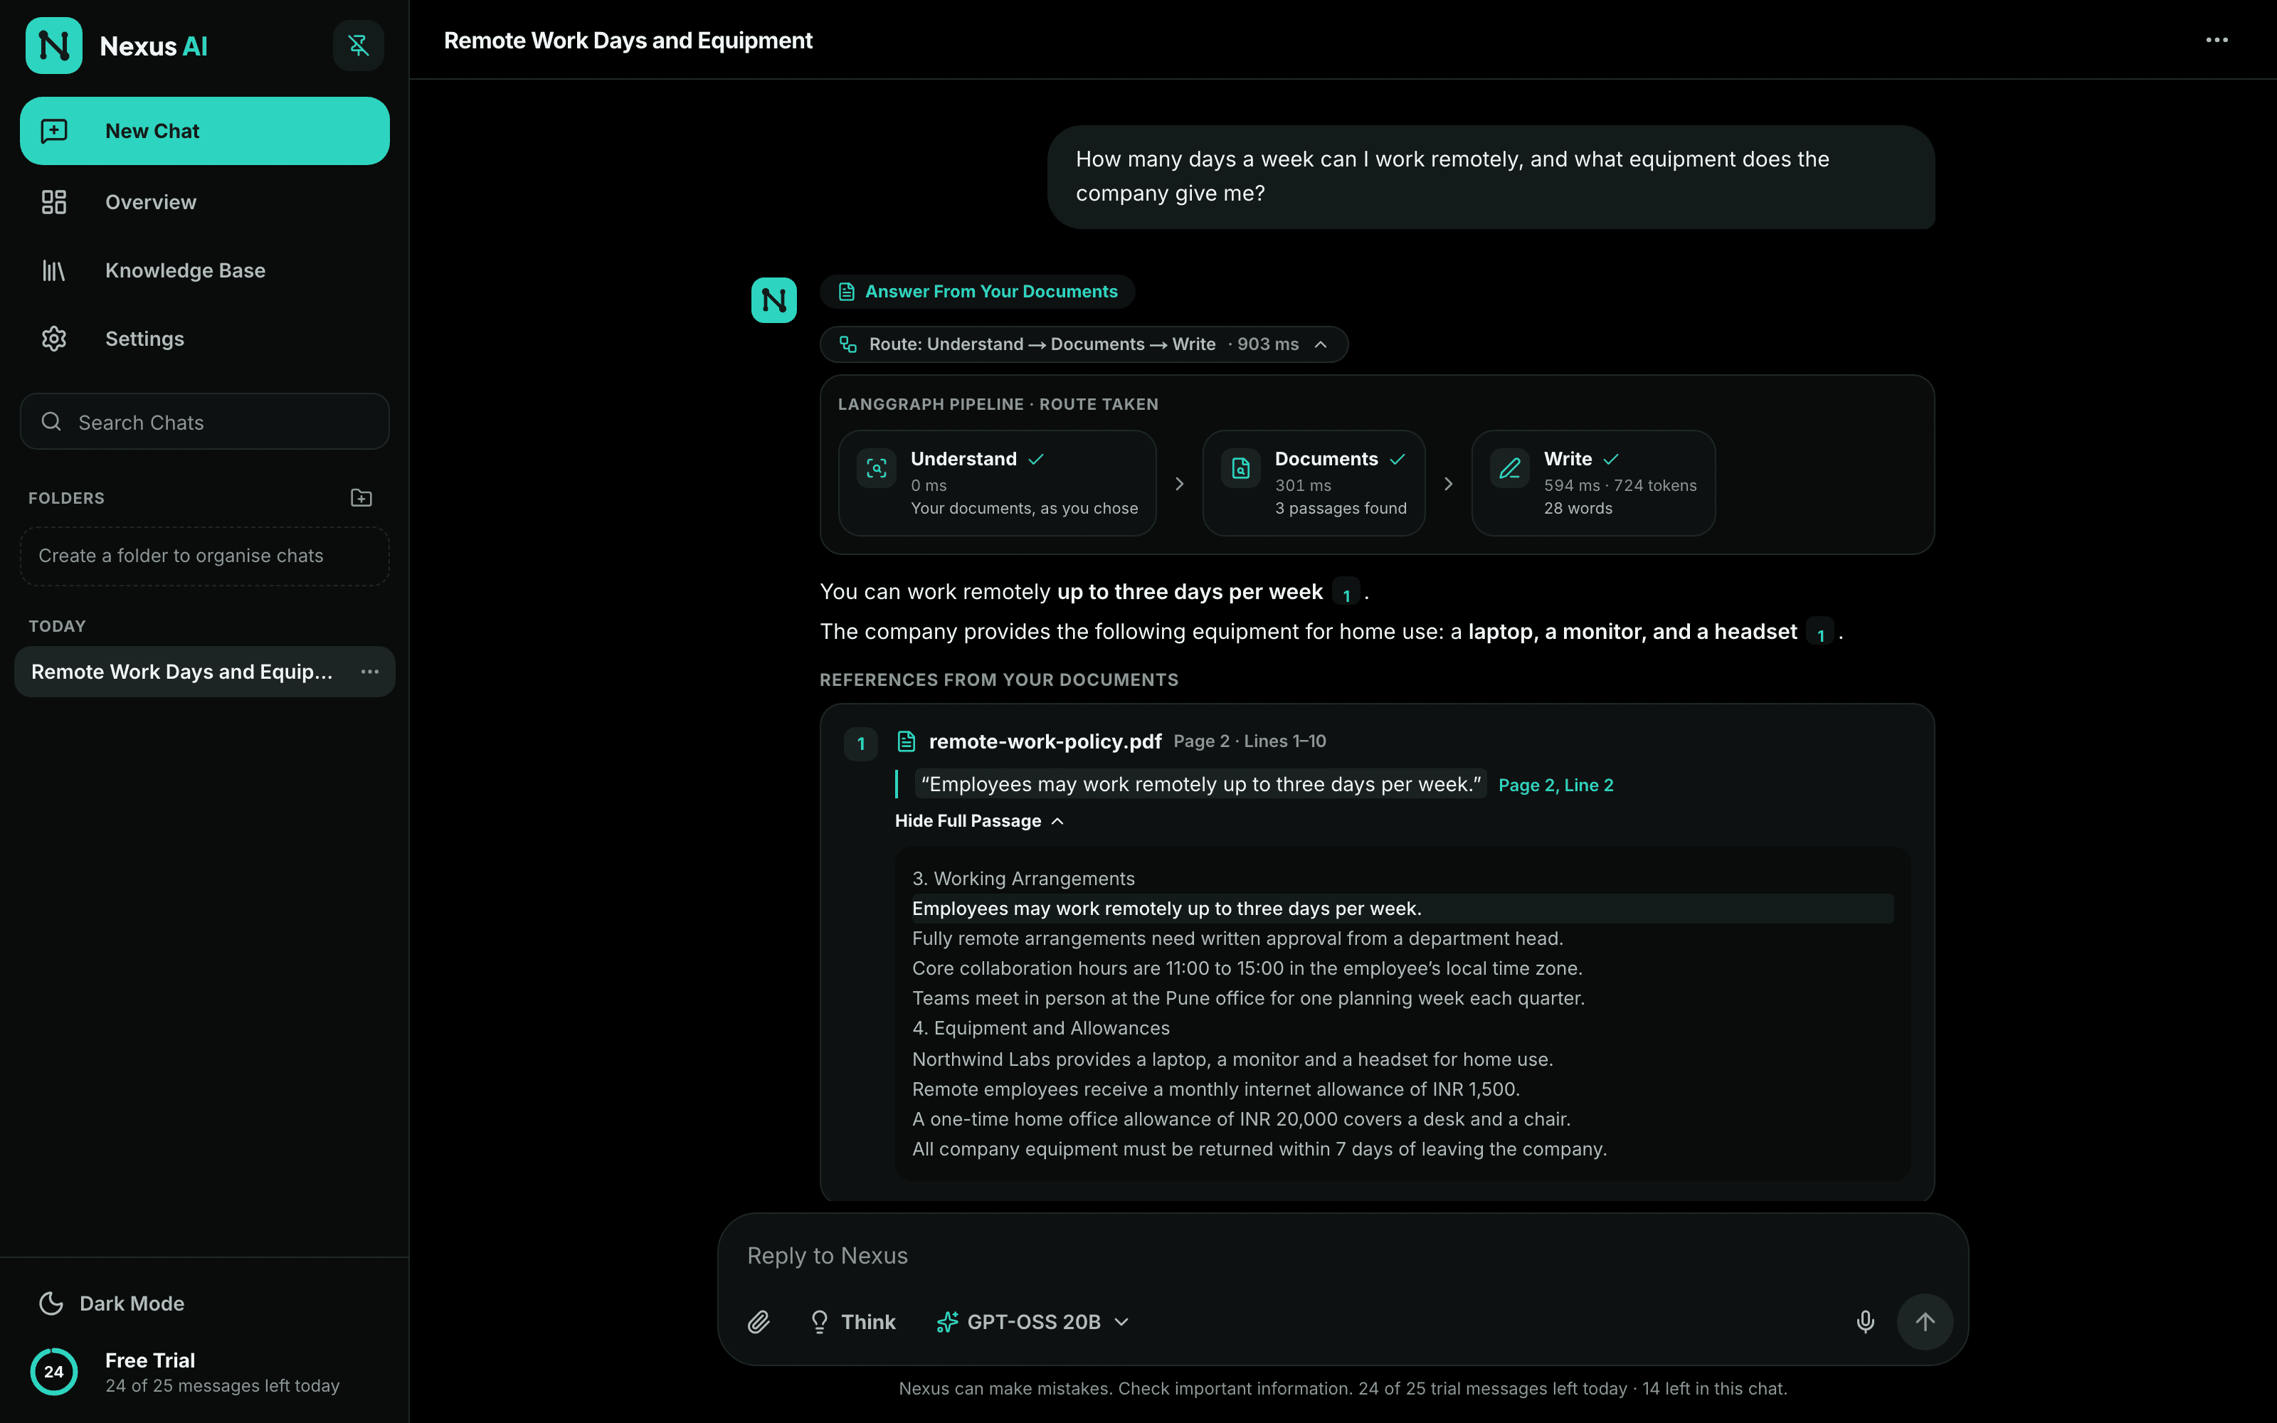The width and height of the screenshot is (2277, 1423).
Task: Open options for the Remote Work Days chat
Action: (x=370, y=672)
